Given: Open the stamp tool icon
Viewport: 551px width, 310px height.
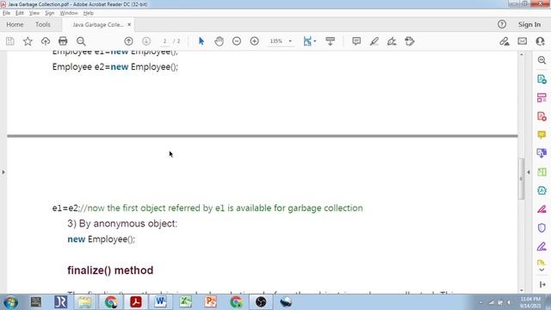Looking at the screenshot, I should coord(410,41).
